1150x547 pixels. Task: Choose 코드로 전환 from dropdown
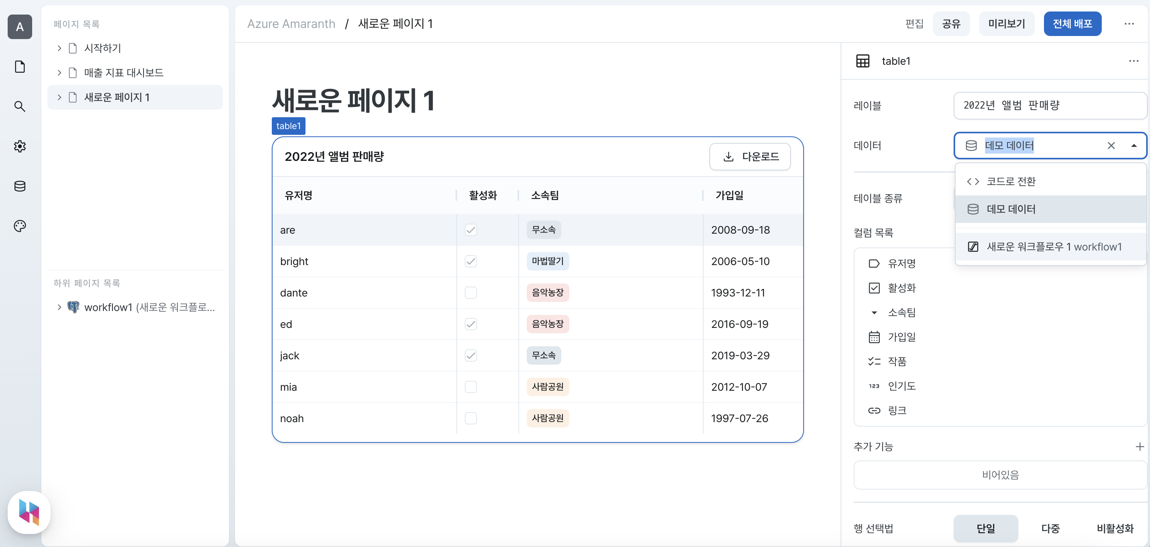(x=1050, y=181)
